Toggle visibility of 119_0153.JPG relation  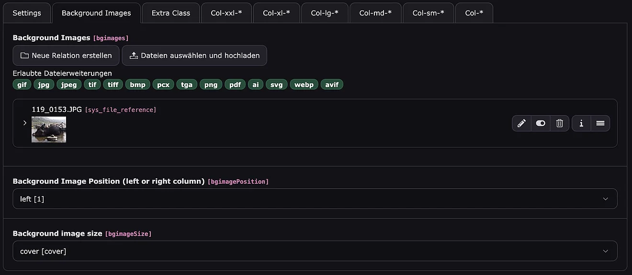[541, 123]
